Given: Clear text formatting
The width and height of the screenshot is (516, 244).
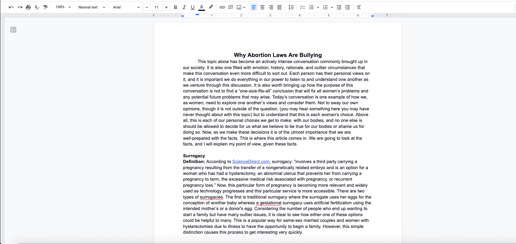Looking at the screenshot, I should 359,7.
